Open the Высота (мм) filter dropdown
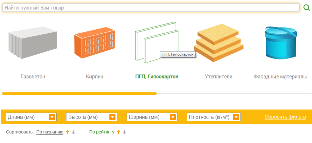This screenshot has width=312, height=143. pos(92,117)
